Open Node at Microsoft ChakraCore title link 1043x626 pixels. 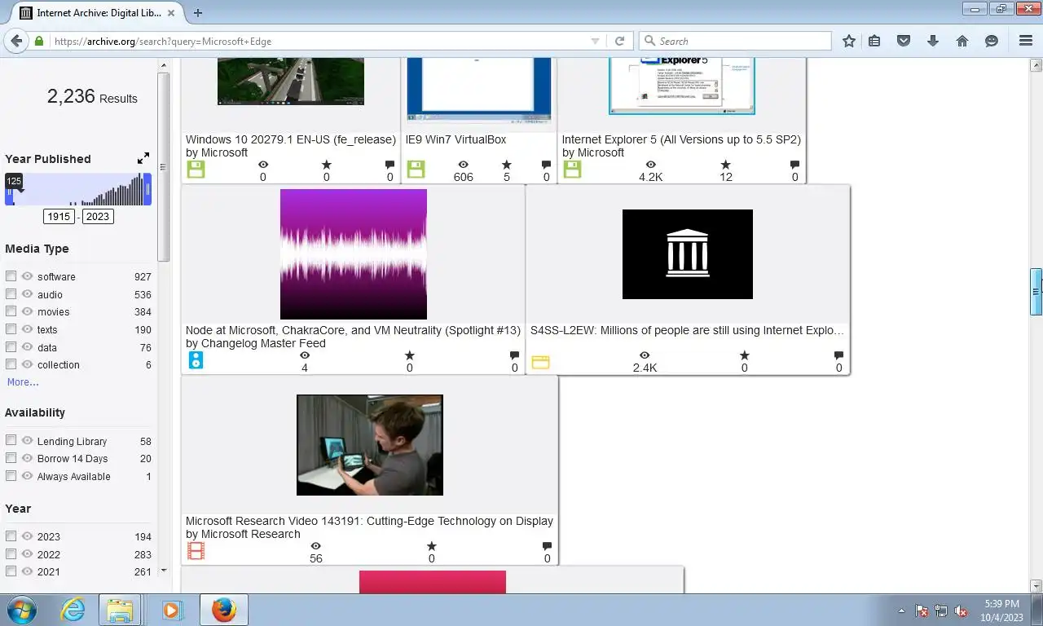(353, 330)
